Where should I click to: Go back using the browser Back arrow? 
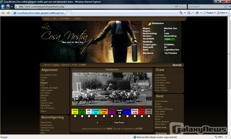click(x=3, y=7)
